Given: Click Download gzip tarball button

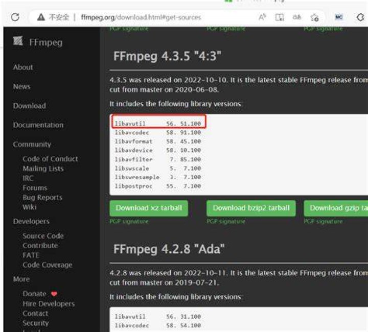Looking at the screenshot, I should (336, 208).
